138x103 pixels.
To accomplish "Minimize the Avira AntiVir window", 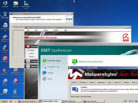I will point(125,27).
